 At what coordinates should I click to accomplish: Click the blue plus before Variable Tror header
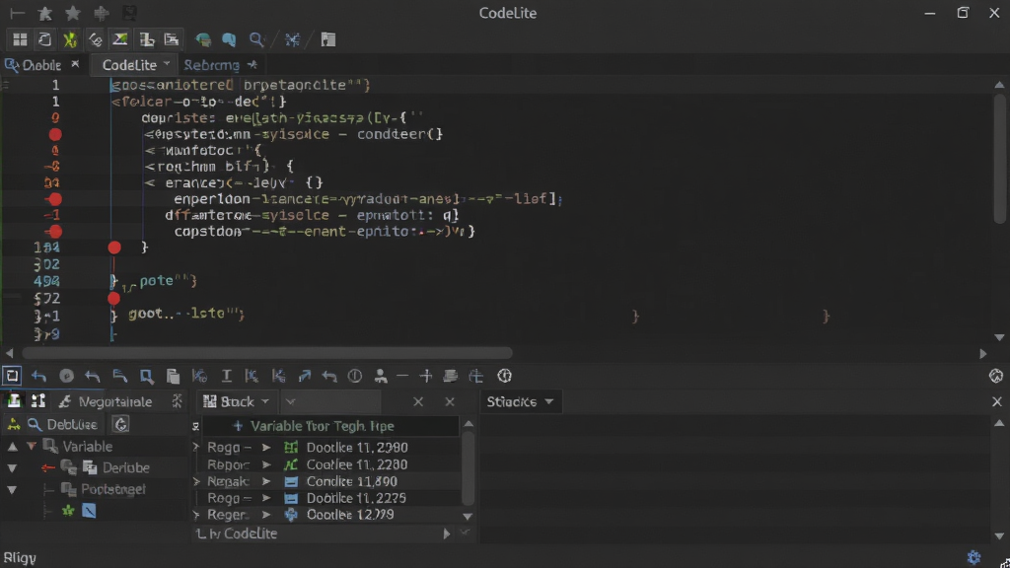click(238, 426)
